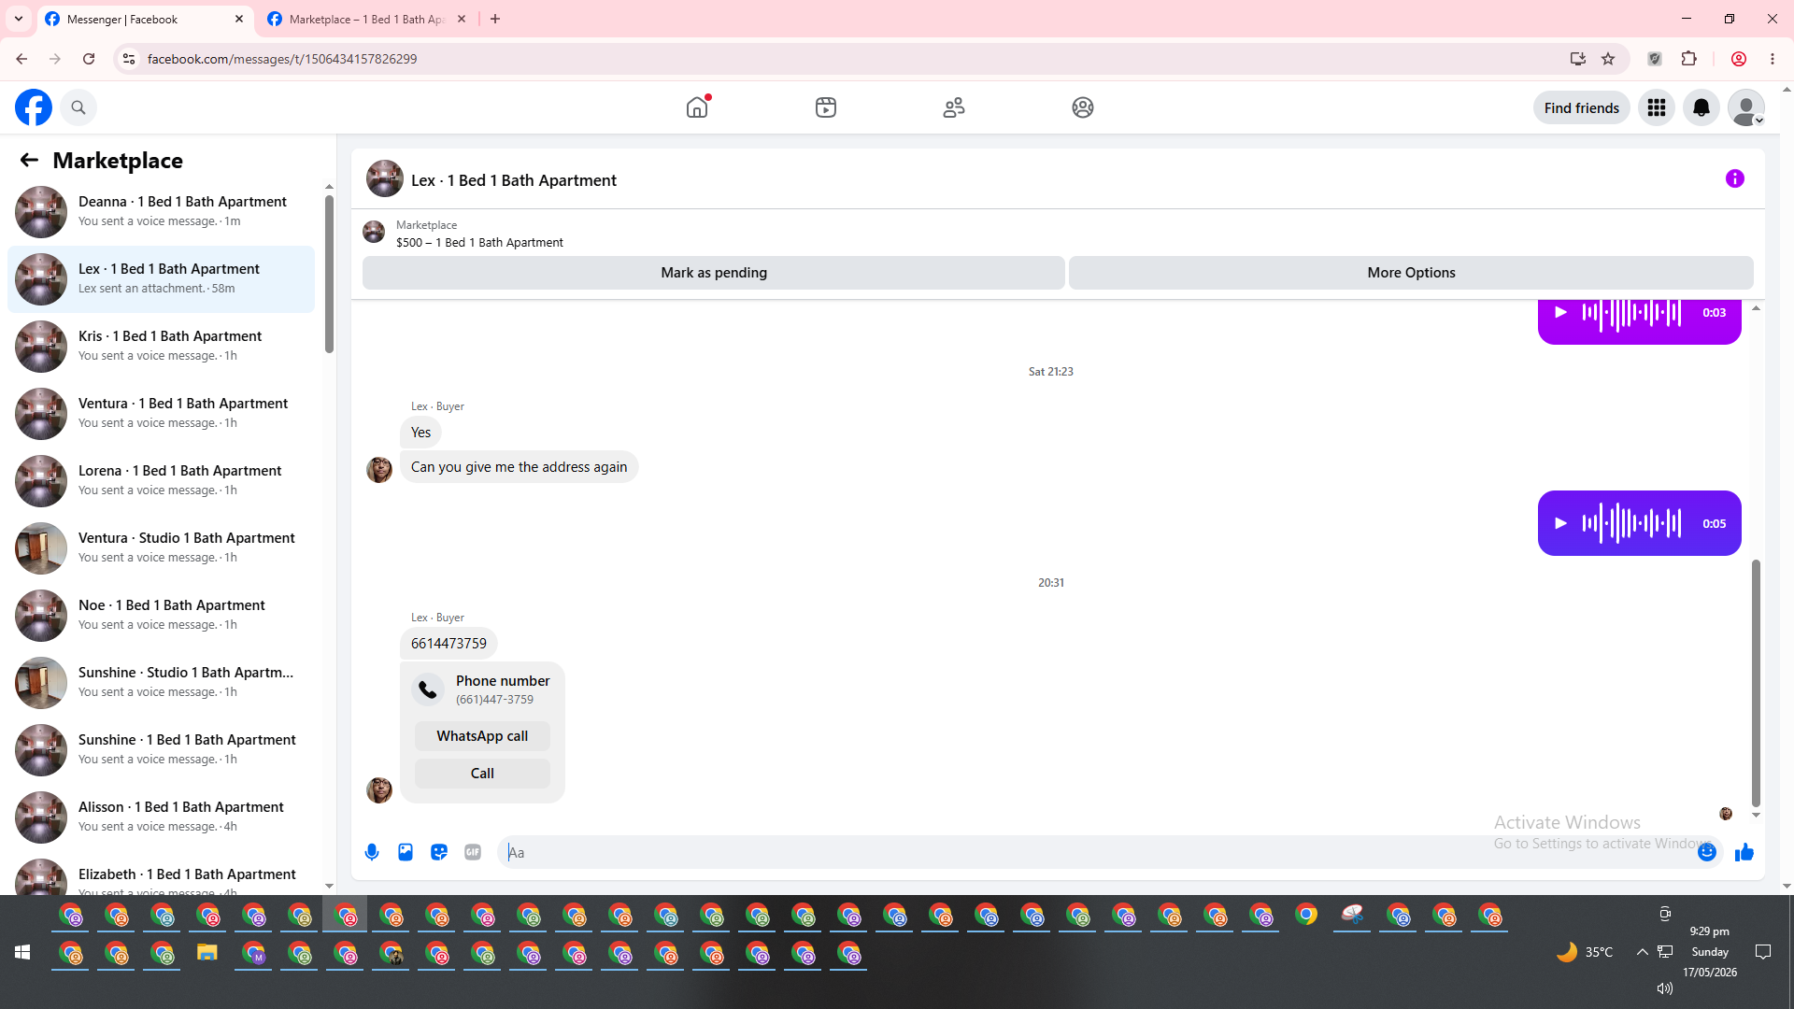
Task: Choose a GIF icon
Action: pos(473,852)
